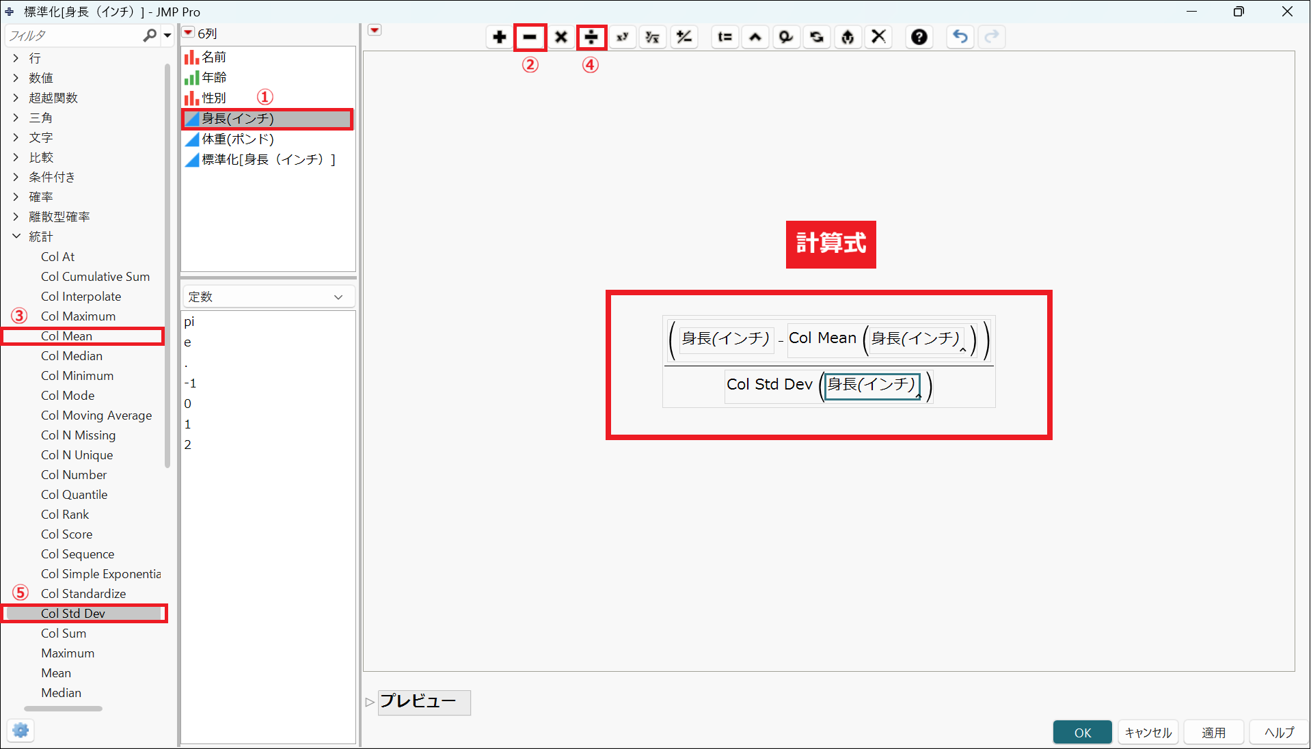Click the addition (+) operator icon

pos(499,37)
